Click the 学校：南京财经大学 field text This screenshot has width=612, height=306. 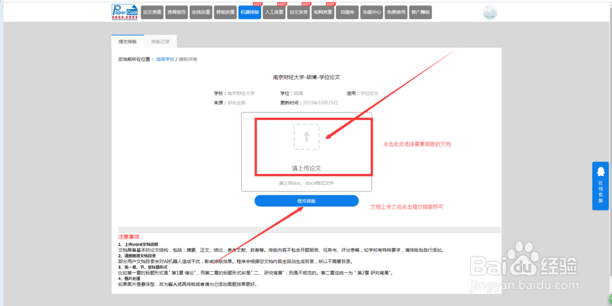(x=234, y=94)
